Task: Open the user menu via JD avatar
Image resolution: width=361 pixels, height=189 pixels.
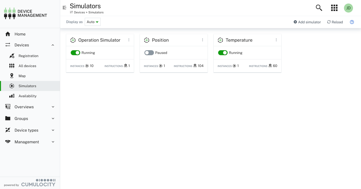Action: tap(348, 8)
